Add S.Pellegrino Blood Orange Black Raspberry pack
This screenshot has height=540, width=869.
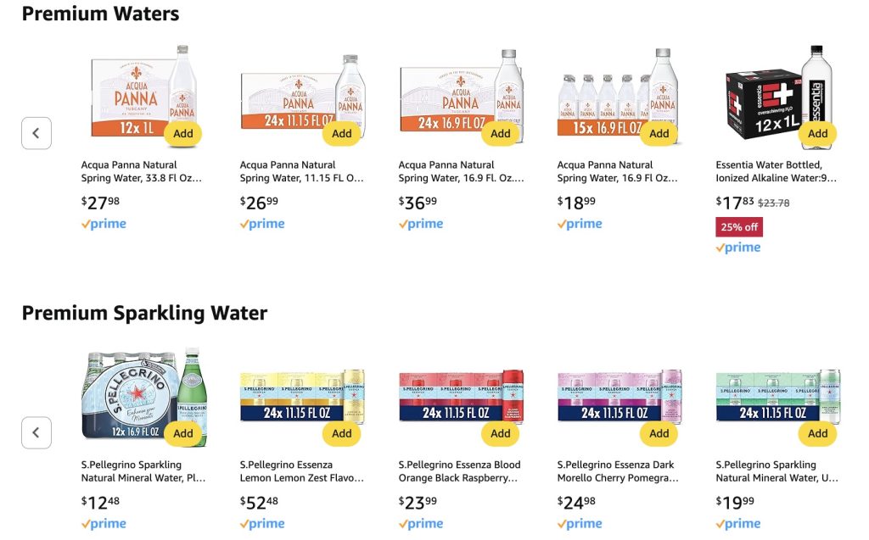(x=501, y=433)
